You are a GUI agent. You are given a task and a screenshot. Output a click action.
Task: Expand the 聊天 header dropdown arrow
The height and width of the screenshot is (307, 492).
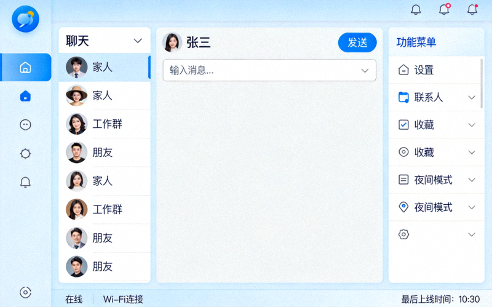pyautogui.click(x=138, y=41)
